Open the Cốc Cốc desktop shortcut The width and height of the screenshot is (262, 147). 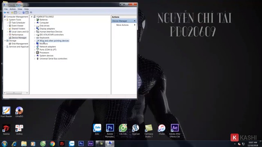pyautogui.click(x=123, y=129)
